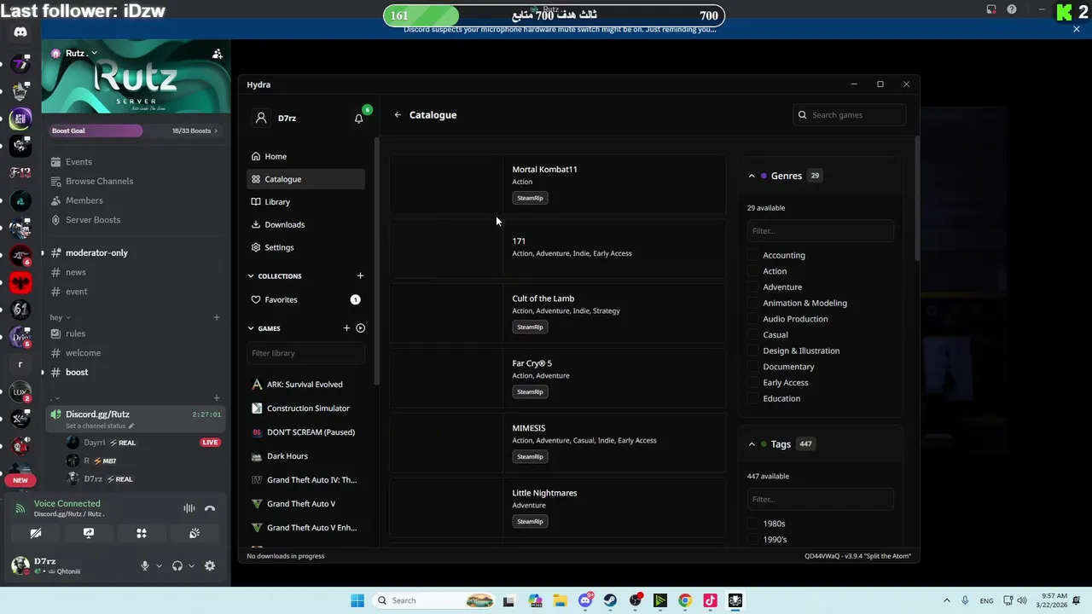The width and height of the screenshot is (1092, 614).
Task: Check the Action genre filter
Action: 752,271
